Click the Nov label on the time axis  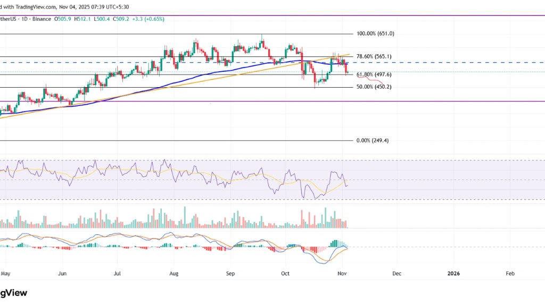(341, 273)
